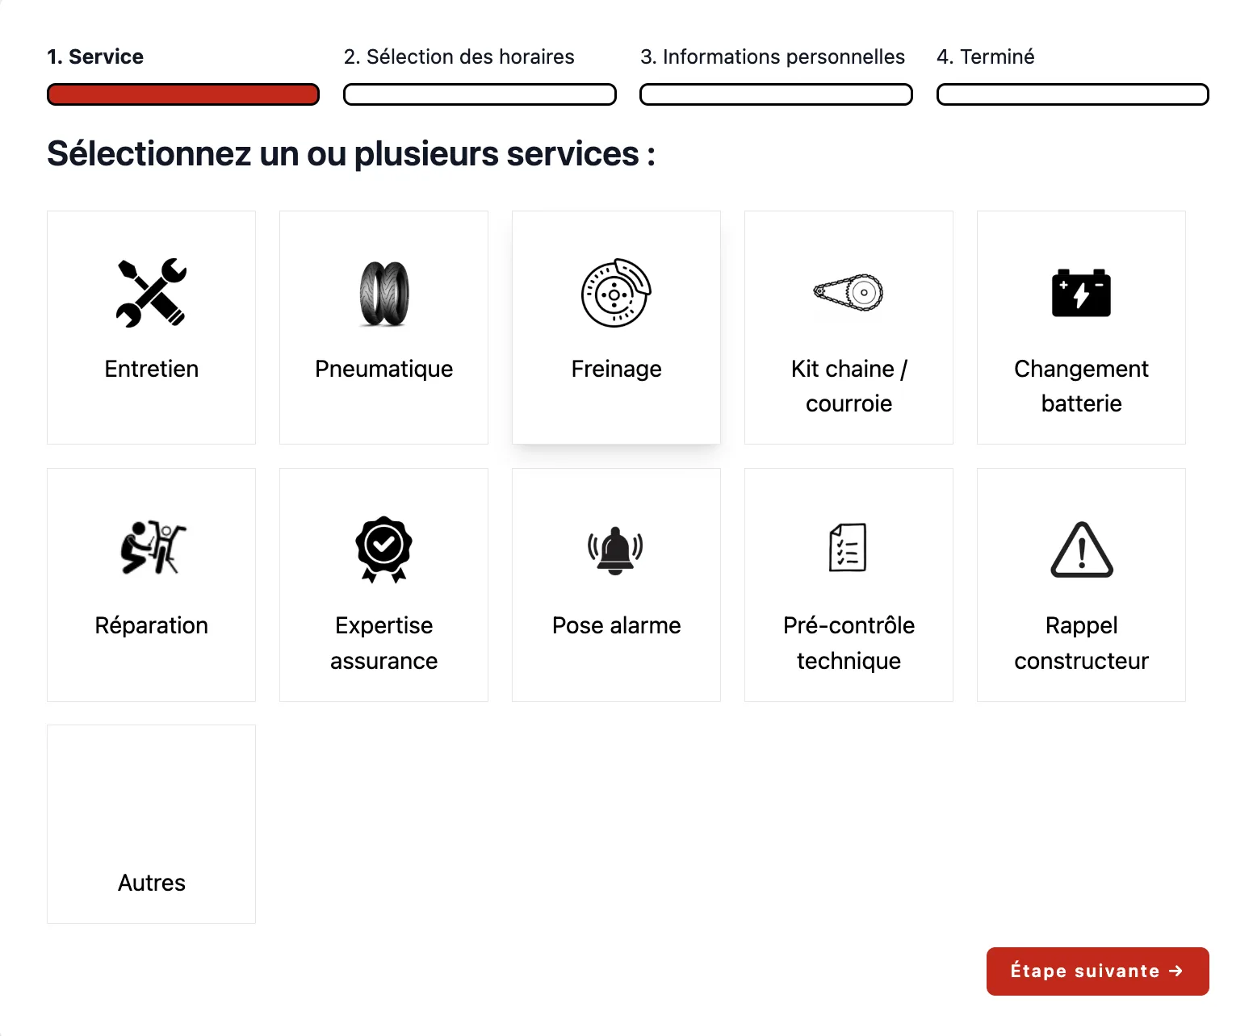Viewport: 1253px width, 1036px height.
Task: Choose the Freinage brake disc icon
Action: 616,293
